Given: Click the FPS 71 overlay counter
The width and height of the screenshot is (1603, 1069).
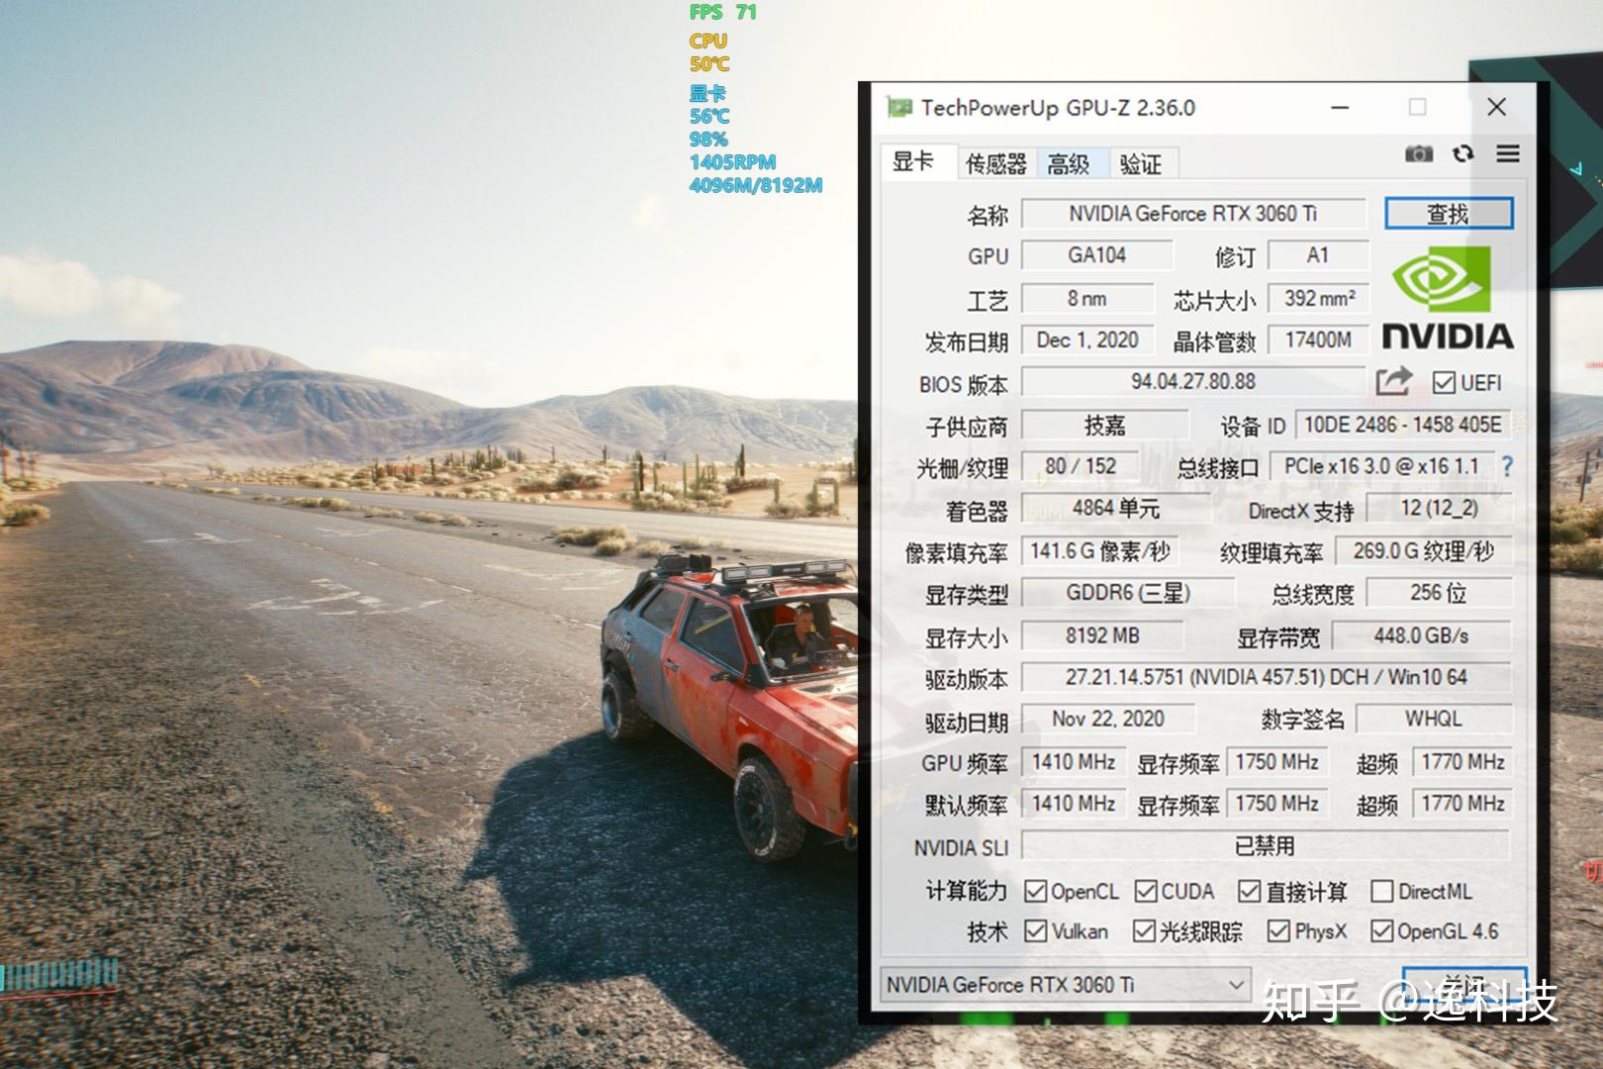Looking at the screenshot, I should pyautogui.click(x=723, y=12).
